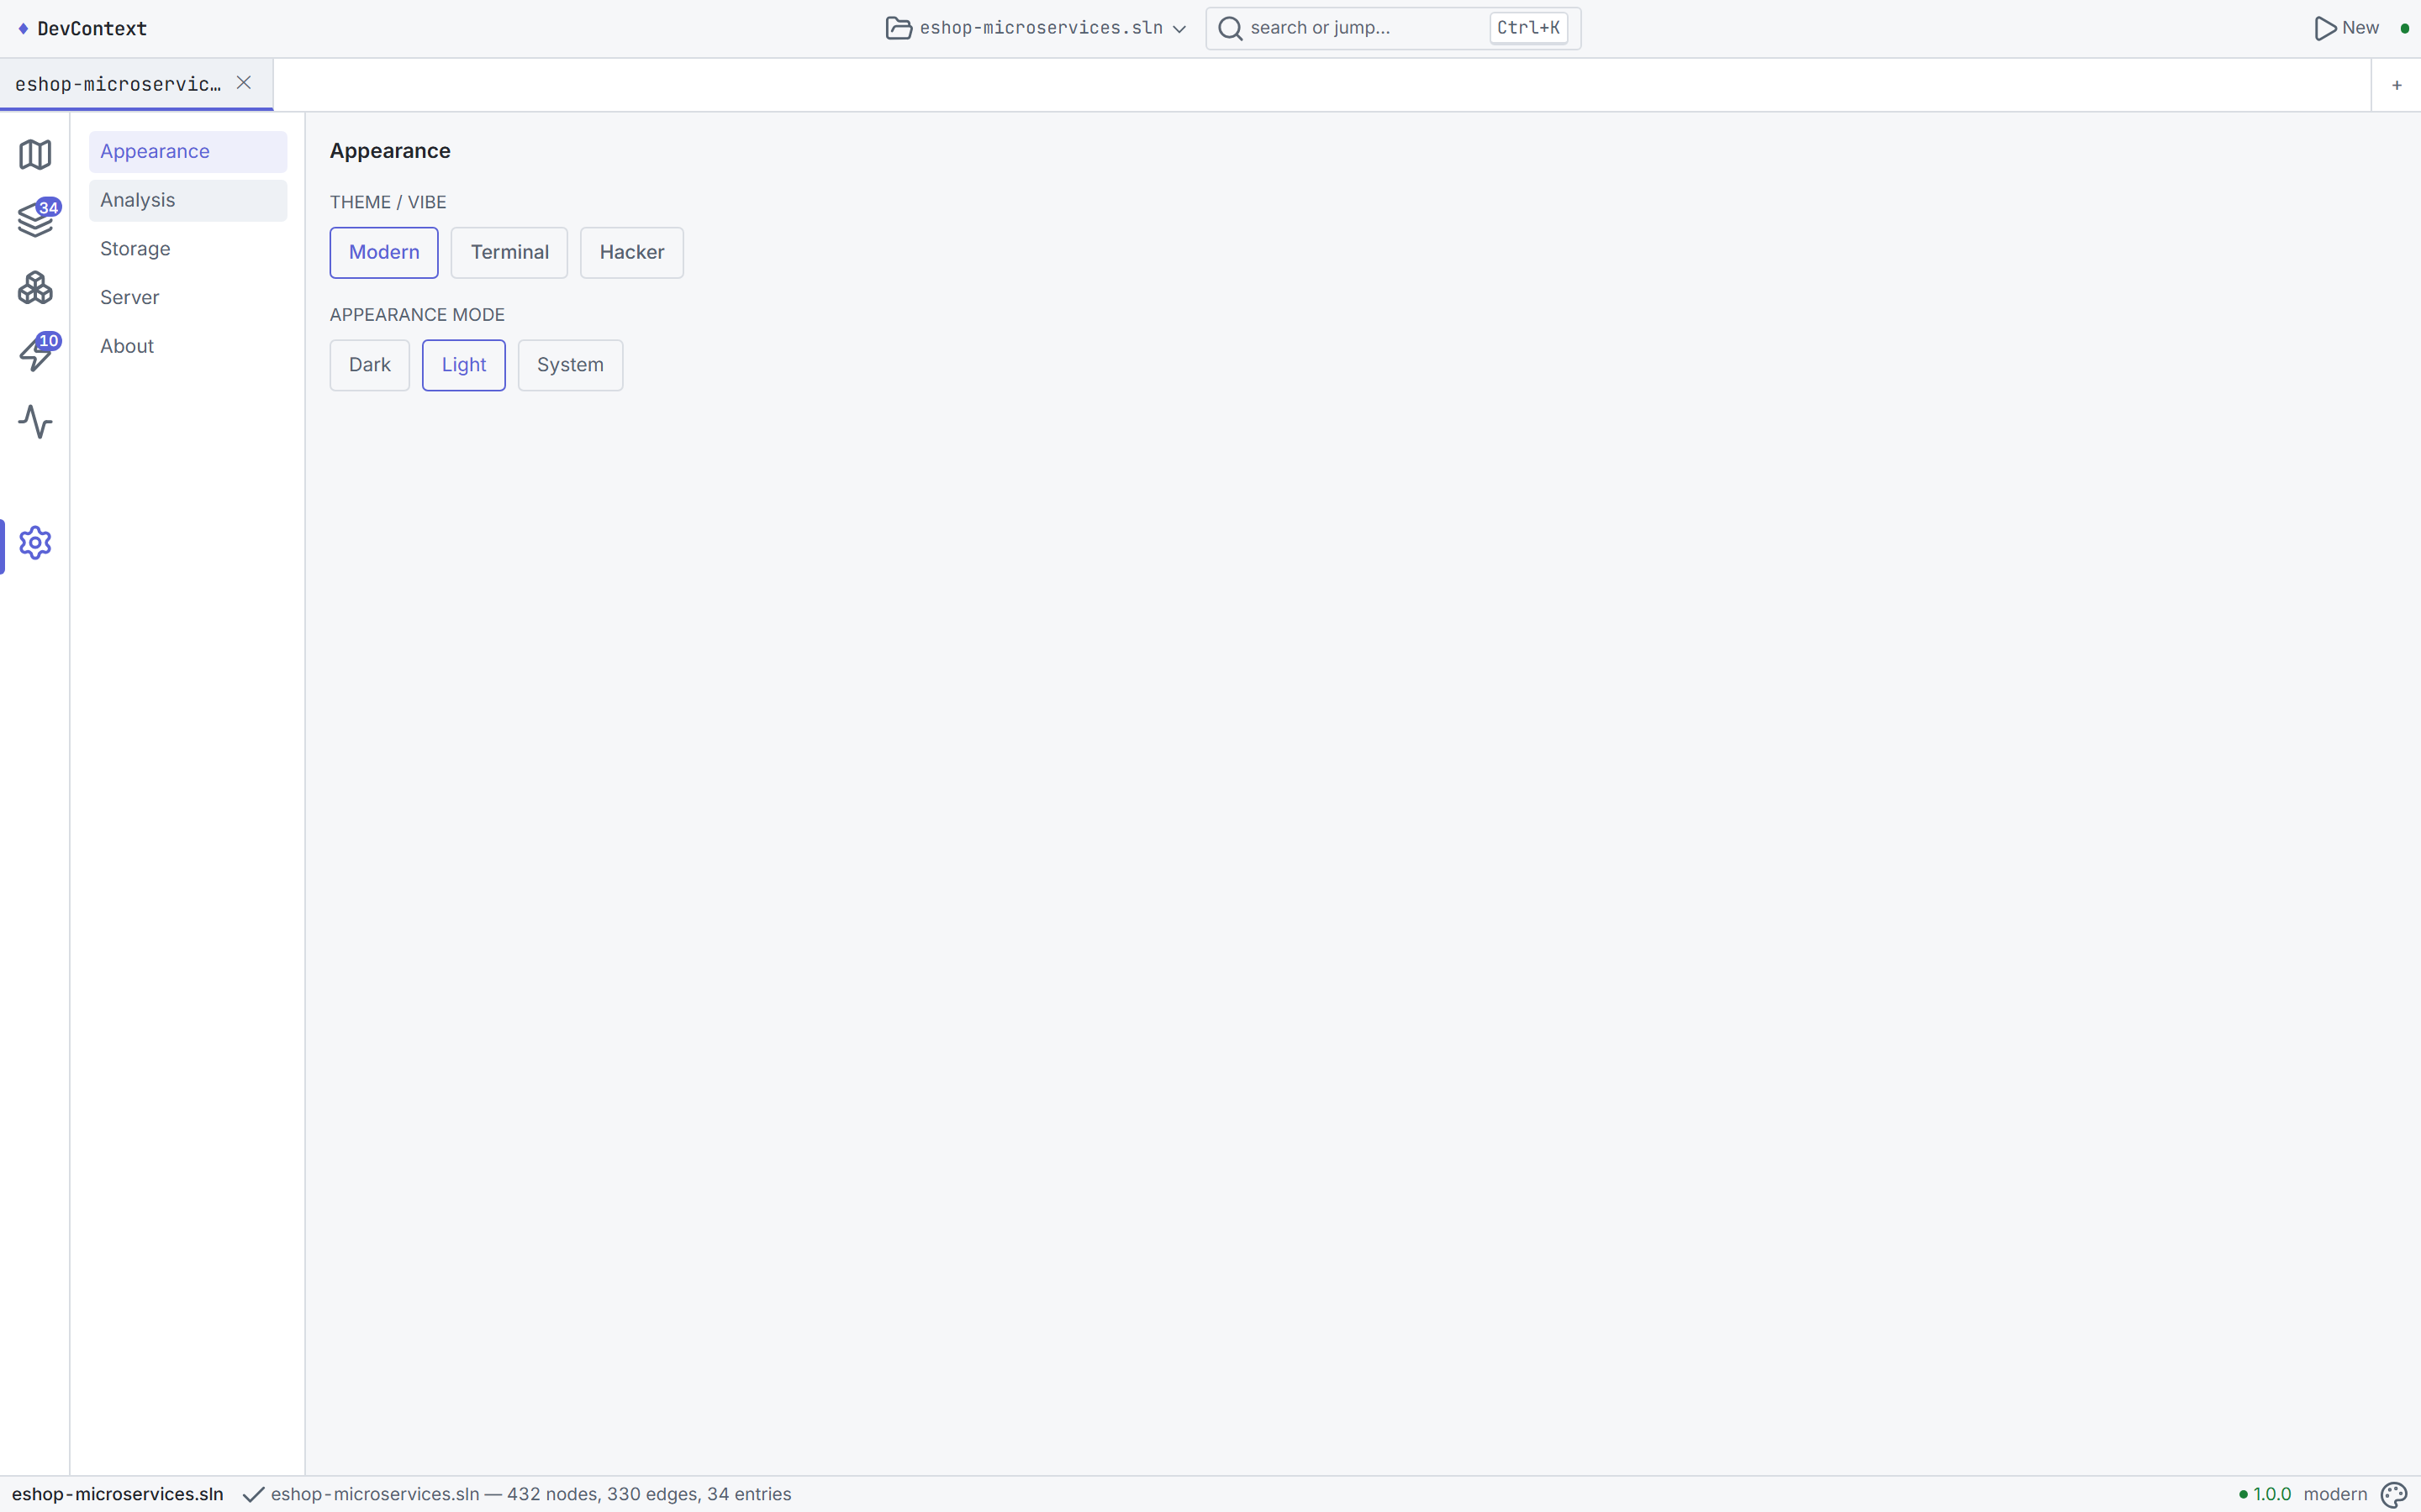Open the Appearance settings section
The width and height of the screenshot is (2421, 1512).
tap(188, 152)
